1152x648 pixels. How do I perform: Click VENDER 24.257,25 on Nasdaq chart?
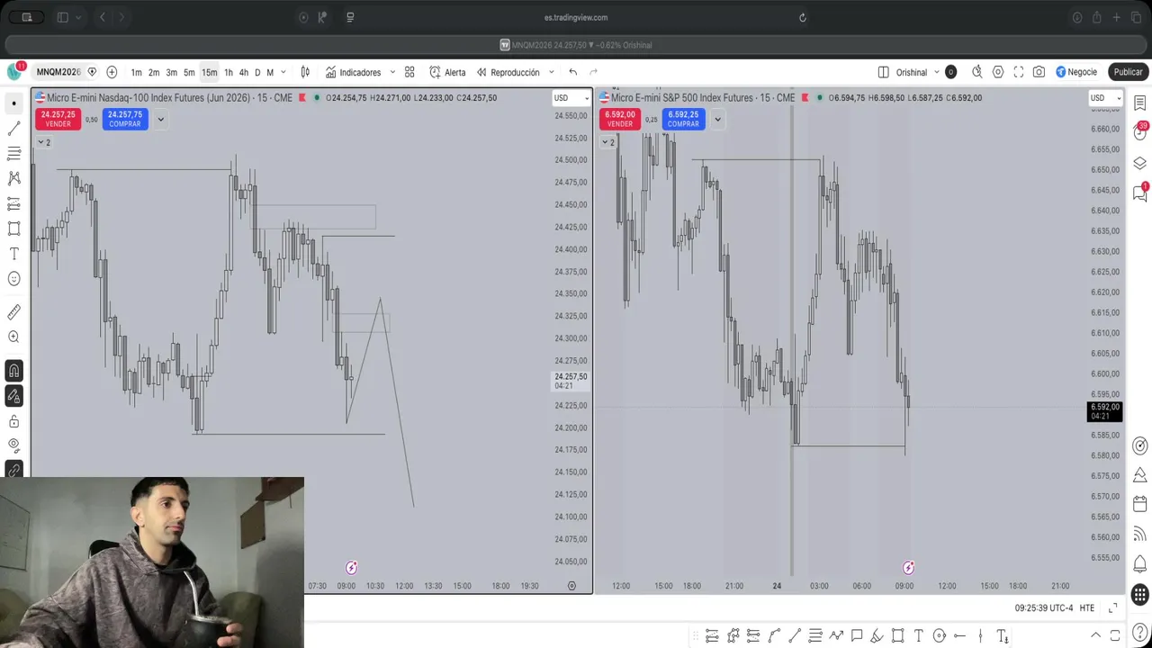click(x=58, y=119)
